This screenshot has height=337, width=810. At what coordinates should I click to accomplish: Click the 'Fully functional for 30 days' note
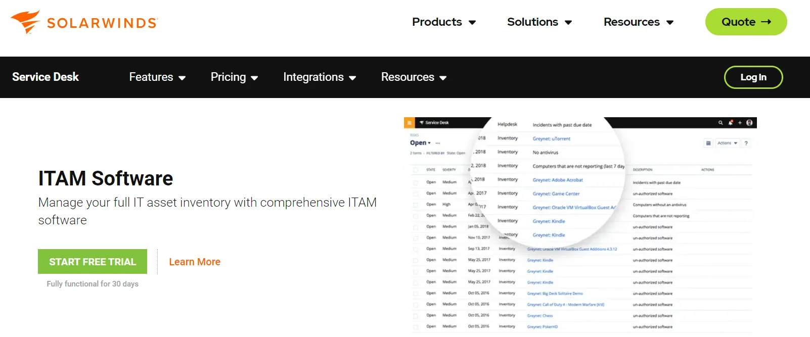click(x=93, y=284)
